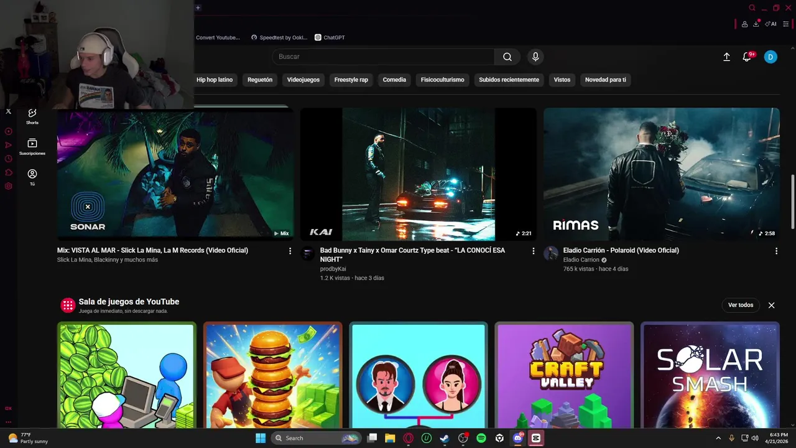Open Unity Hub icon in the taskbar

tap(499, 438)
